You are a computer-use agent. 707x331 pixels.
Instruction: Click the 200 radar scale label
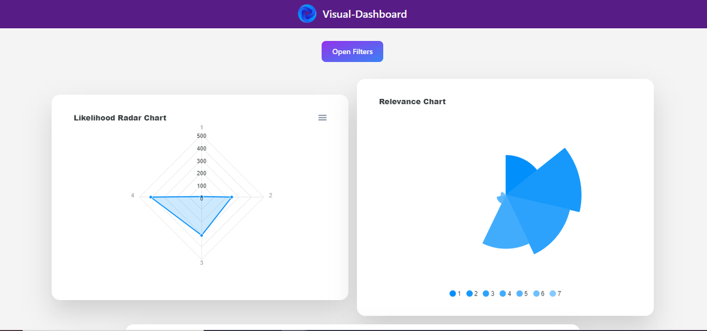[x=202, y=174]
